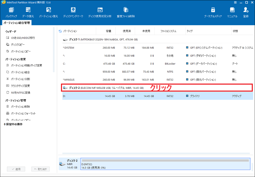Start the ディスクコピー wizard
255x177 pixels.
[16, 45]
